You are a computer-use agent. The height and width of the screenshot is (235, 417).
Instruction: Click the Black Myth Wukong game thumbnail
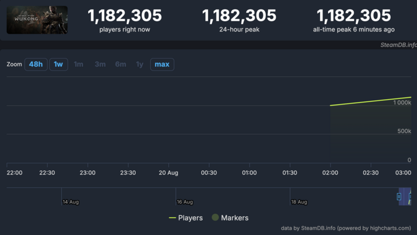click(x=37, y=20)
